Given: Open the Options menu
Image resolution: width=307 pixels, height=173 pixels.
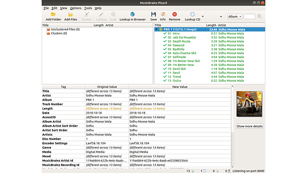Looking at the screenshot, I should coord(76,8).
